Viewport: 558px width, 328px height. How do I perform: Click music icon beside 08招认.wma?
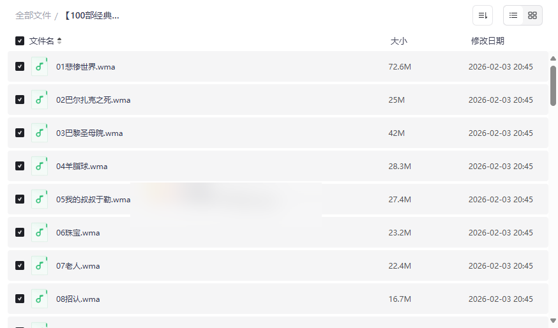(x=40, y=299)
